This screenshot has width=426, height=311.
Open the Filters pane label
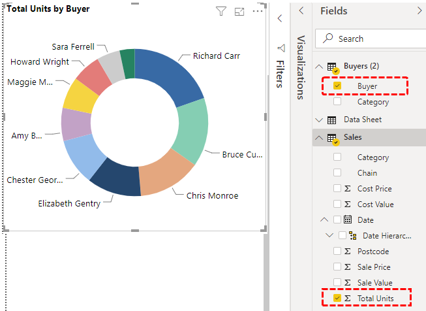[281, 74]
